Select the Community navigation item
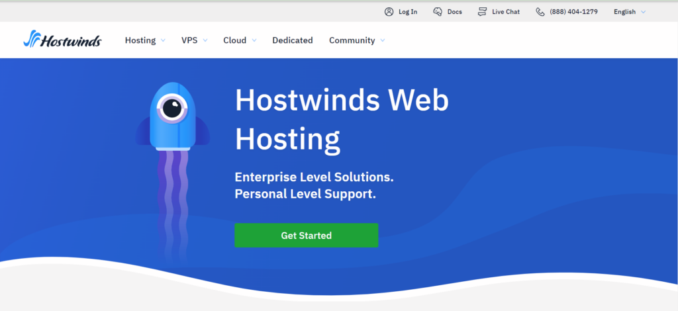This screenshot has width=678, height=311. 352,40
